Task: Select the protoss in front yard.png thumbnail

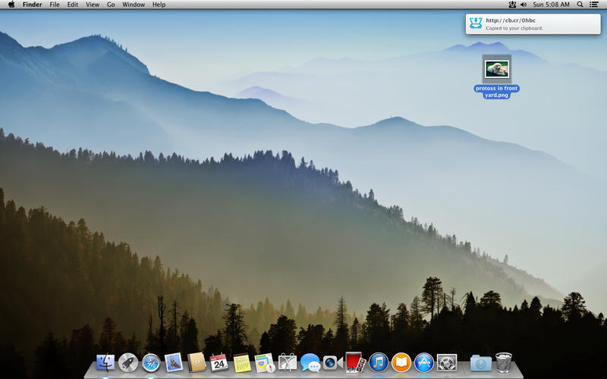Action: point(497,69)
